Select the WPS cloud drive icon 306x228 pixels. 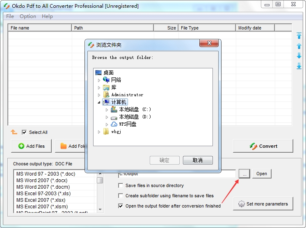[114, 124]
